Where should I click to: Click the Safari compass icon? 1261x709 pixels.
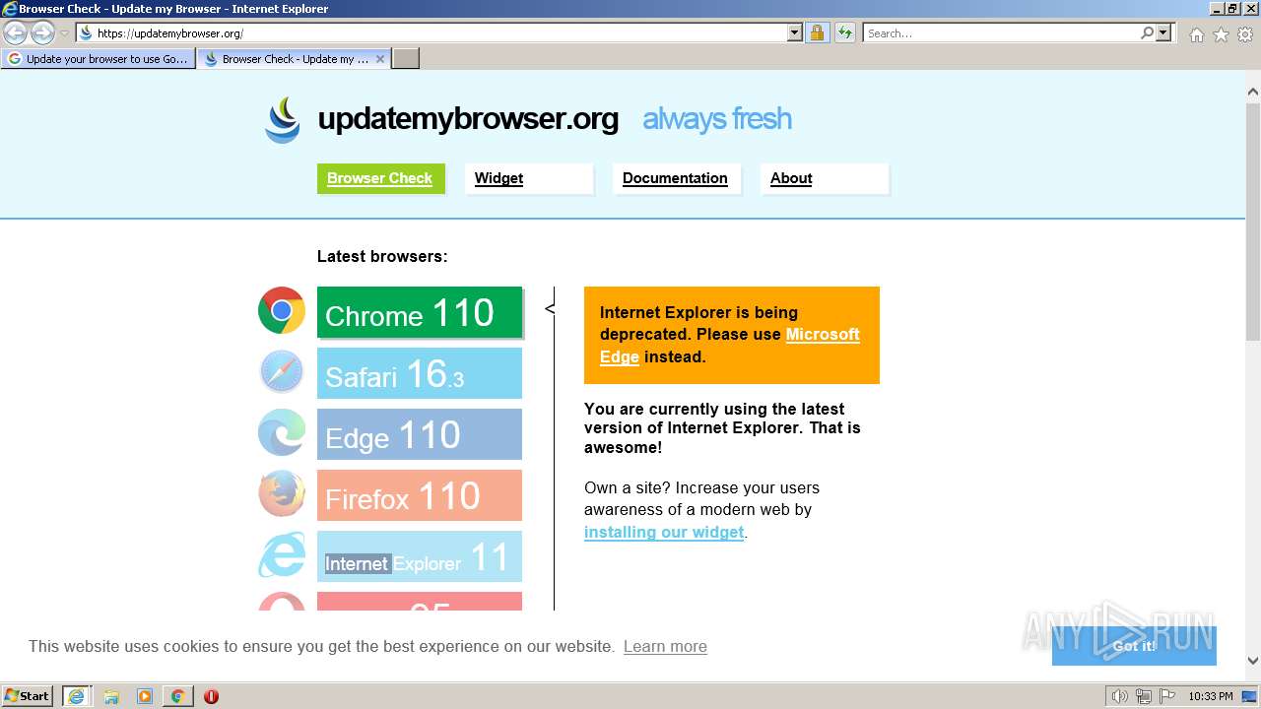point(282,372)
